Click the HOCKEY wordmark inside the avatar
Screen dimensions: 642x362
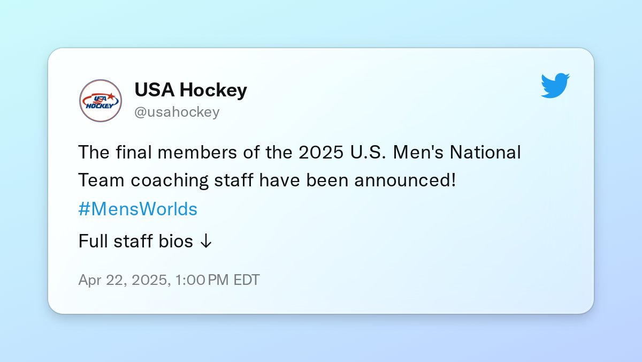click(99, 105)
